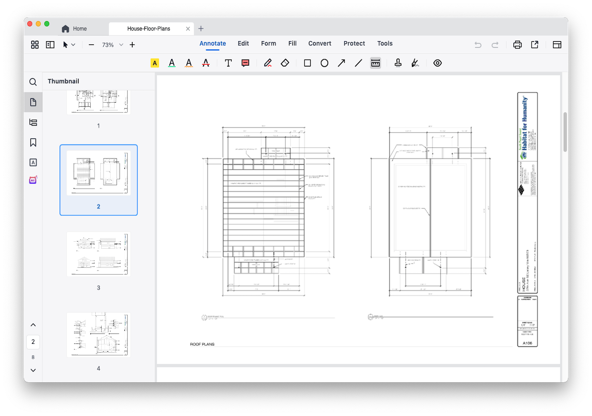Select the Text box tool

coord(228,63)
